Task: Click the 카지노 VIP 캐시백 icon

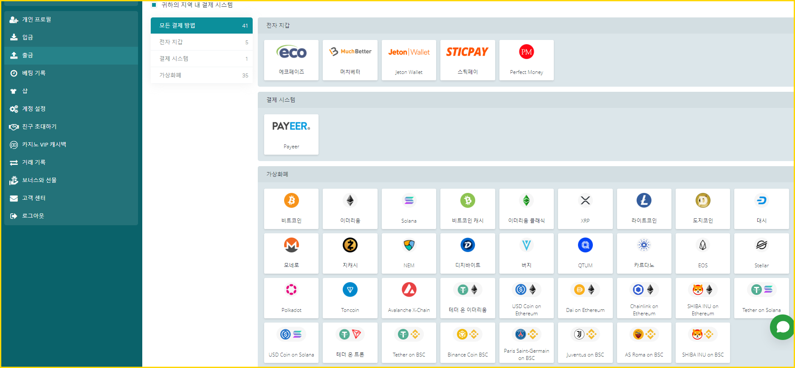Action: tap(14, 144)
